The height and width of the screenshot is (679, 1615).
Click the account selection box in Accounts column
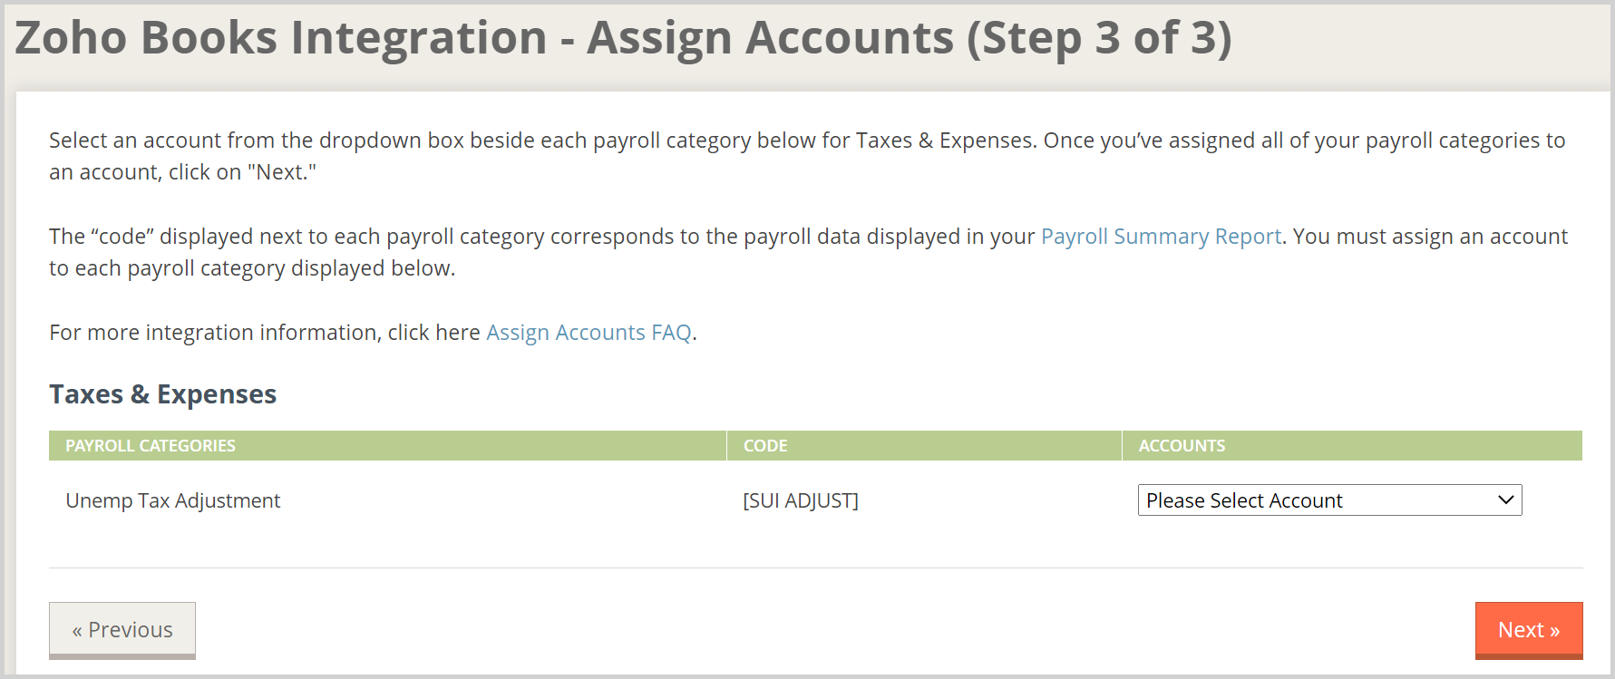point(1328,500)
